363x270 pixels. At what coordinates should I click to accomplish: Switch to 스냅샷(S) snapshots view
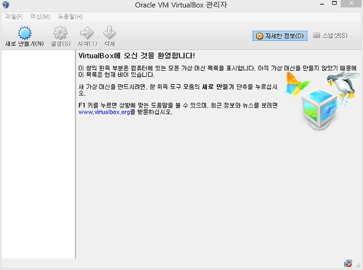tap(330, 35)
